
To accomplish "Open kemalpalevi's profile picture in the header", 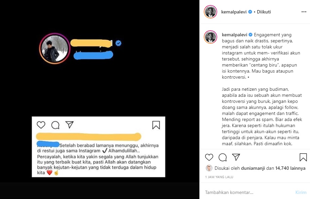I will [210, 11].
